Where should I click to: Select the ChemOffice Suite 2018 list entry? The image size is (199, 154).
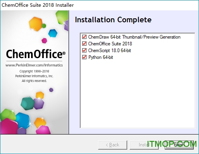[x=110, y=44]
